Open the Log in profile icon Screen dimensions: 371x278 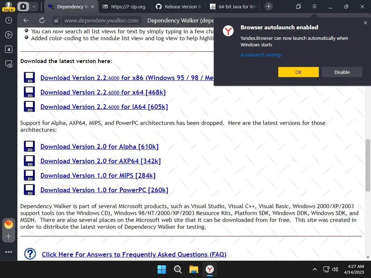(9, 7)
